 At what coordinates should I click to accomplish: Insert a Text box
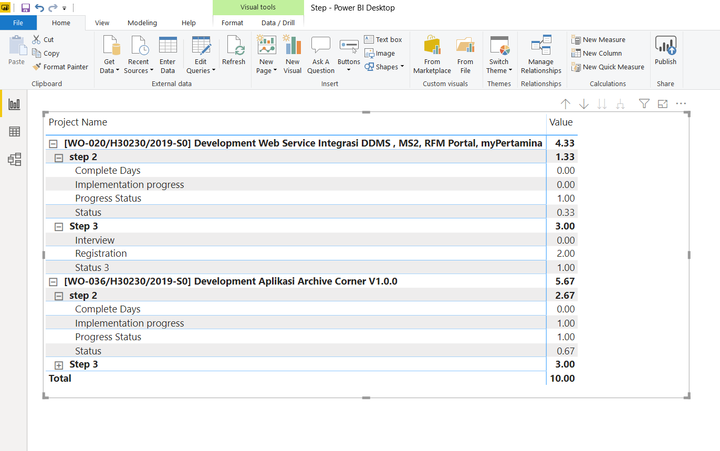pyautogui.click(x=383, y=39)
